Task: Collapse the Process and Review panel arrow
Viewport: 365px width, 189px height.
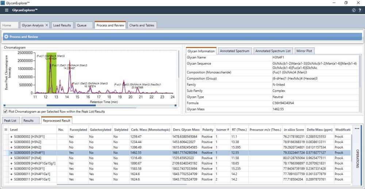Action: 7,37
